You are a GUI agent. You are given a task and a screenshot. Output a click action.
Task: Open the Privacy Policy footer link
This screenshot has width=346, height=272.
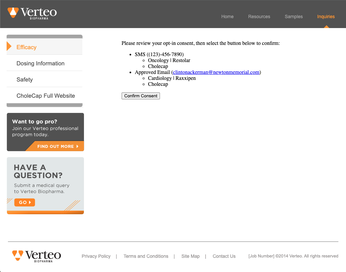point(96,256)
